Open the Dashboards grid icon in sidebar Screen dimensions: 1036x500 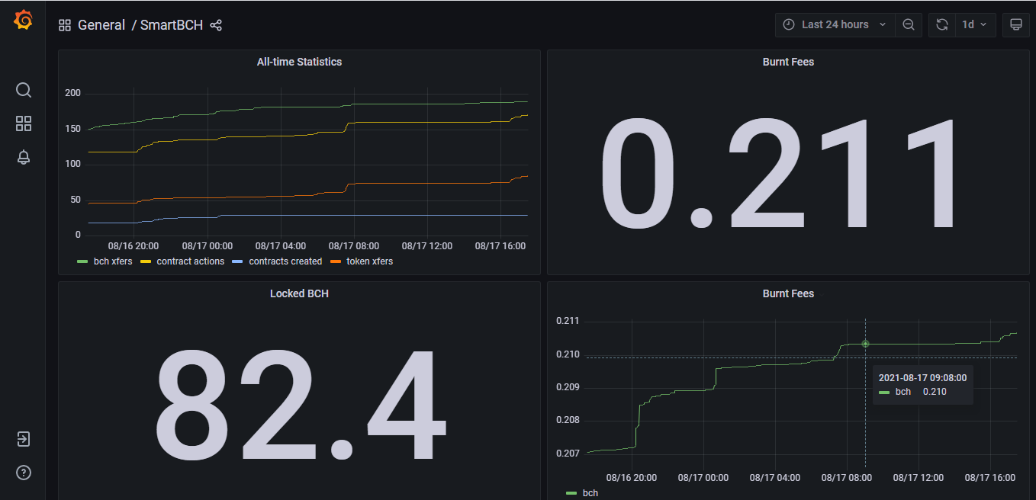(24, 123)
